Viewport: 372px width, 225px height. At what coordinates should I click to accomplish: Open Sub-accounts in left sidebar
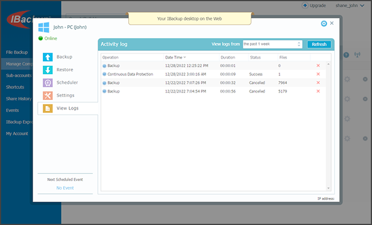(19, 75)
